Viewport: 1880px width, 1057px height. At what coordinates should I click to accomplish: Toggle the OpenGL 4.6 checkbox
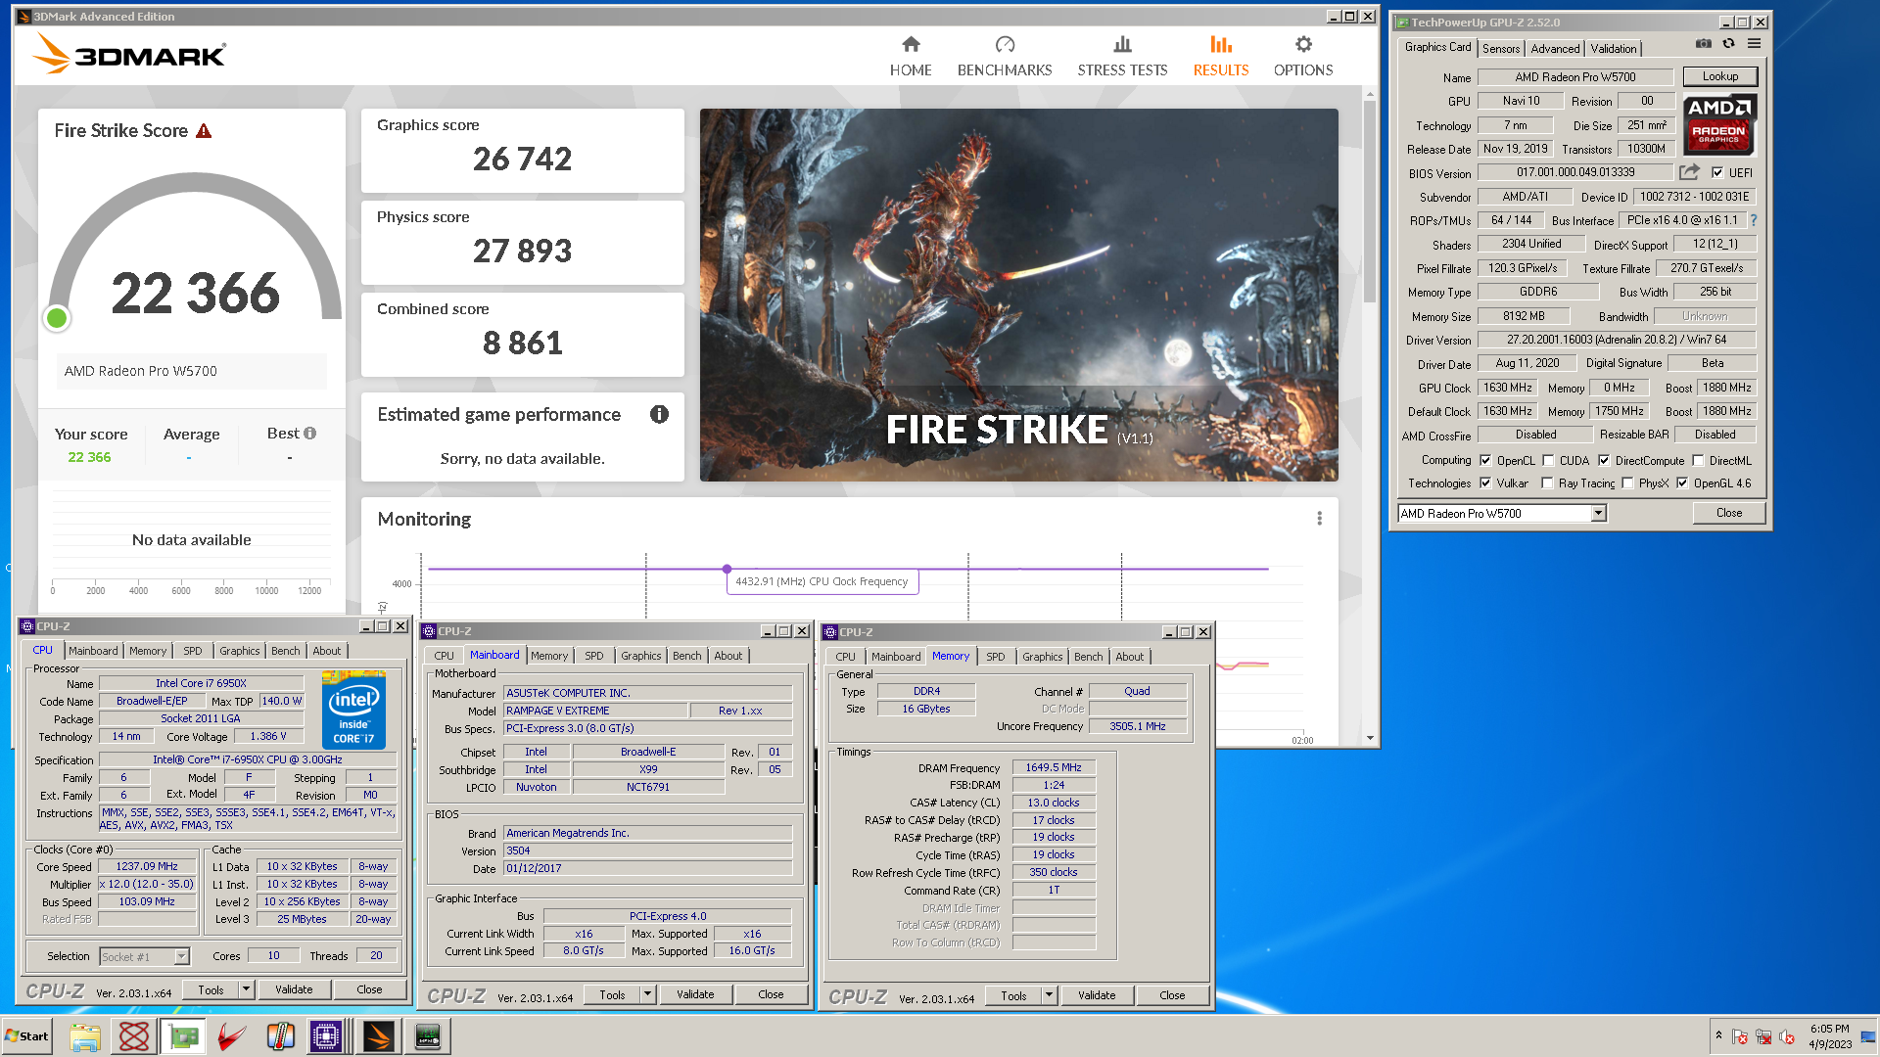tap(1682, 483)
